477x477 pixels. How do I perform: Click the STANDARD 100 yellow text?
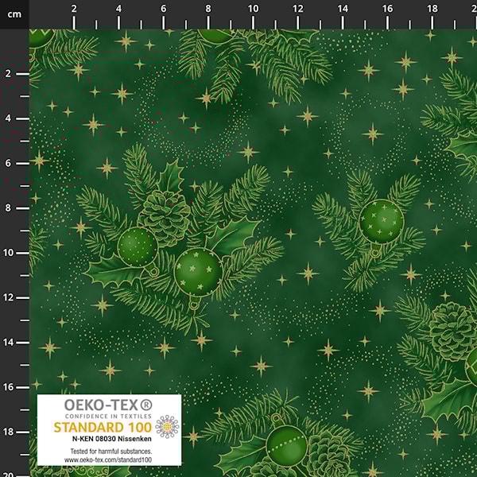(101, 427)
